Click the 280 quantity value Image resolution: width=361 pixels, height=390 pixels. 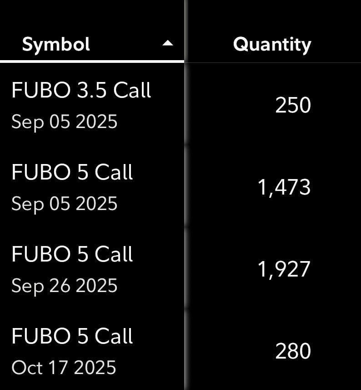point(293,351)
